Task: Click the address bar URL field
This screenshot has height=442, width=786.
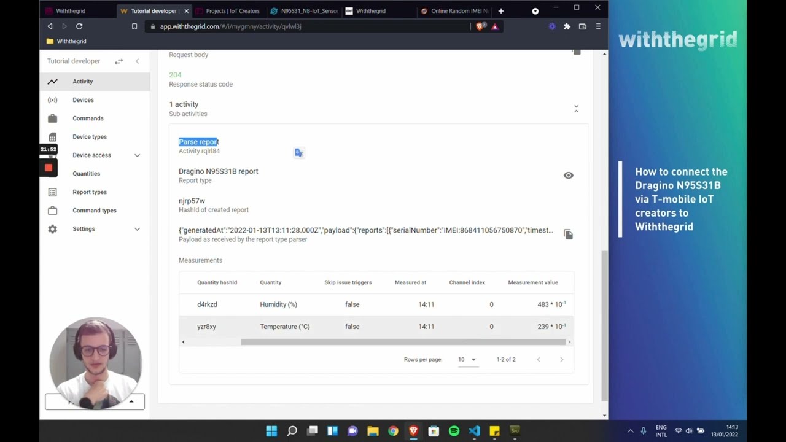Action: (307, 26)
